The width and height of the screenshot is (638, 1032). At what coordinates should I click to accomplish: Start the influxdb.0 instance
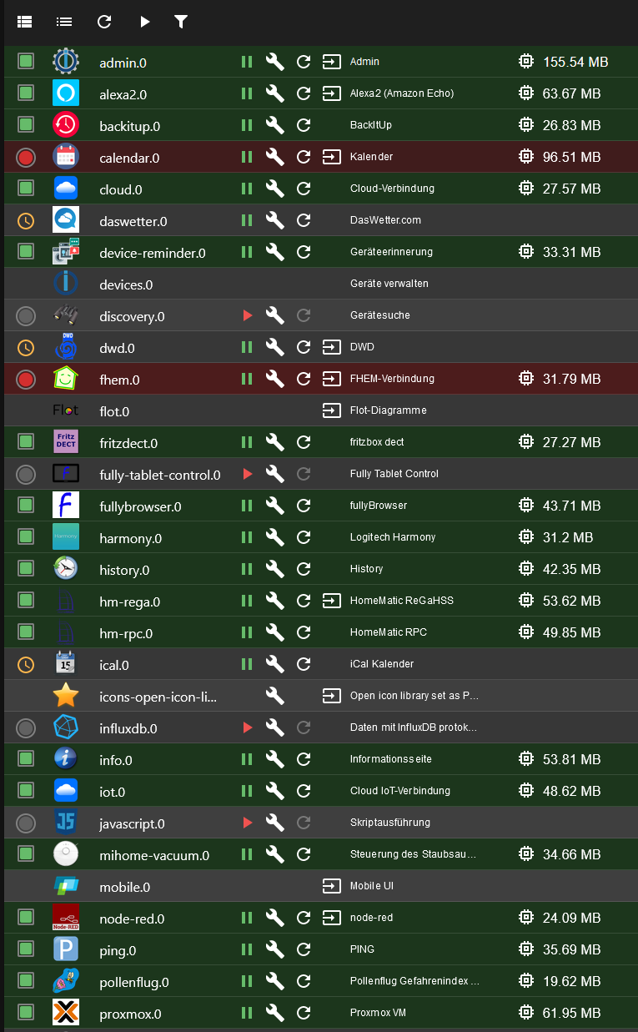pos(247,727)
